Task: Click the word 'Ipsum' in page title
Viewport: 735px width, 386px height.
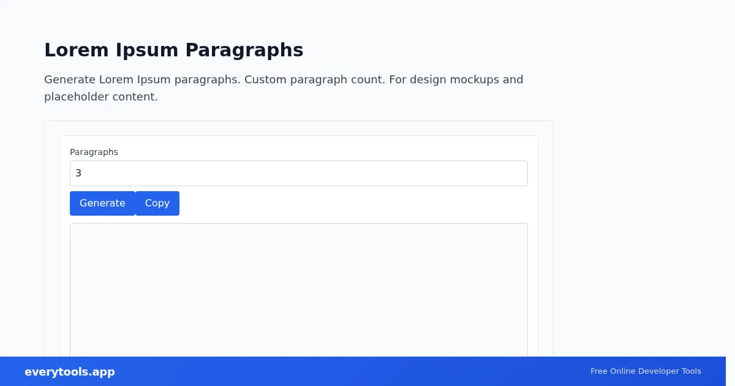Action: coord(148,50)
